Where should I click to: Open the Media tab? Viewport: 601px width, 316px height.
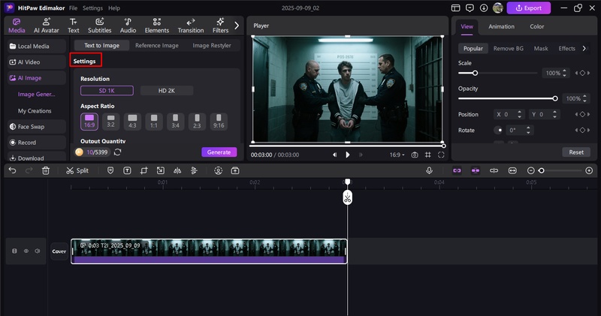(x=17, y=26)
